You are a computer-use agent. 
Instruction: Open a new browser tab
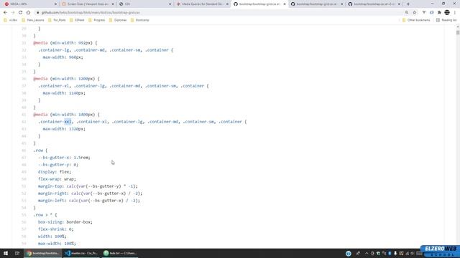coord(408,4)
